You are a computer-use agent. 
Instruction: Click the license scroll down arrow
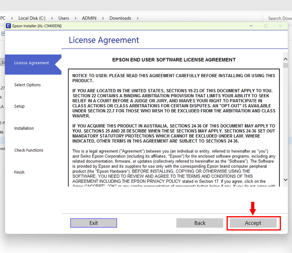click(x=285, y=180)
